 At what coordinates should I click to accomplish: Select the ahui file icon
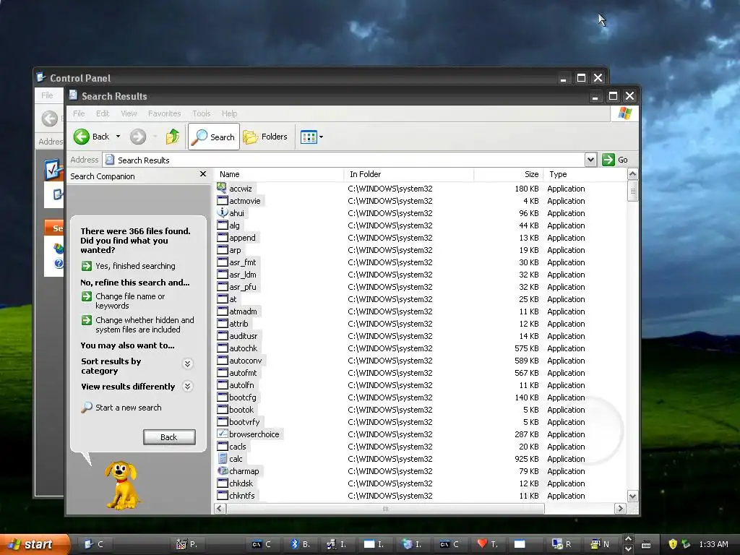(223, 212)
